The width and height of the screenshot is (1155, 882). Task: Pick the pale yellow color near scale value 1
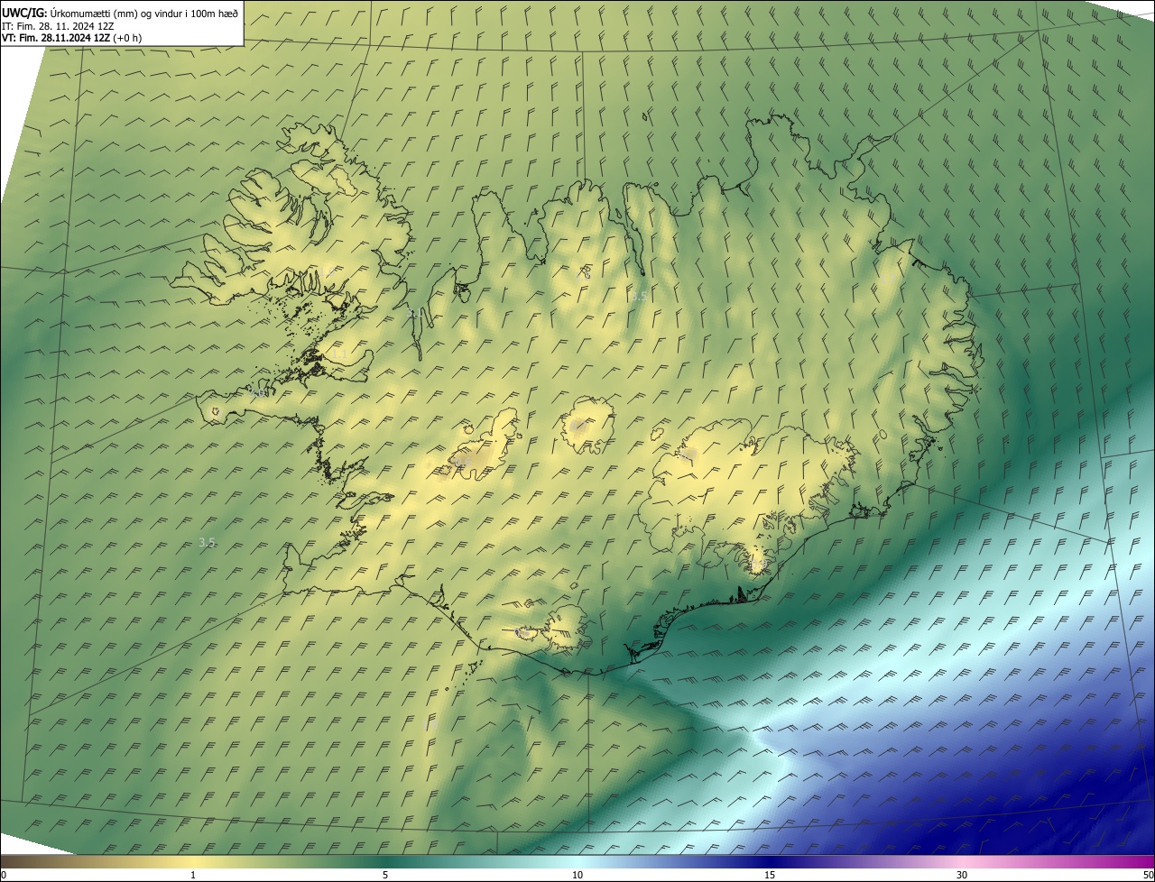[x=193, y=861]
